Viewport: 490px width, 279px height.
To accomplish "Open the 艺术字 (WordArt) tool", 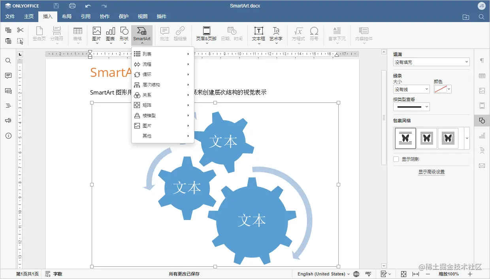I will [x=276, y=34].
